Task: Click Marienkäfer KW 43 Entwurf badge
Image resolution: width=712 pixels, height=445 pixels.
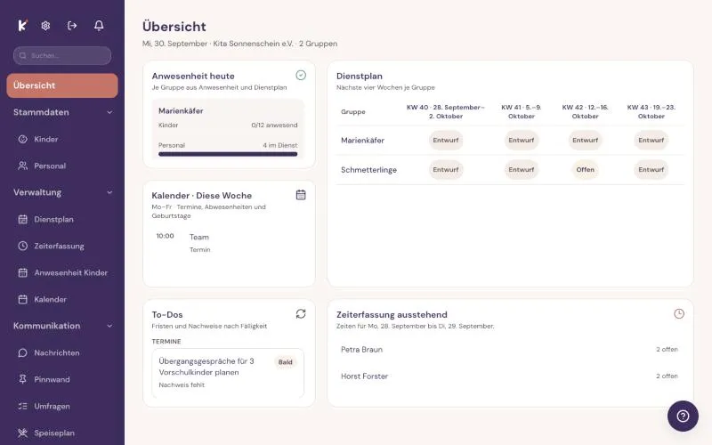Action: tap(651, 141)
